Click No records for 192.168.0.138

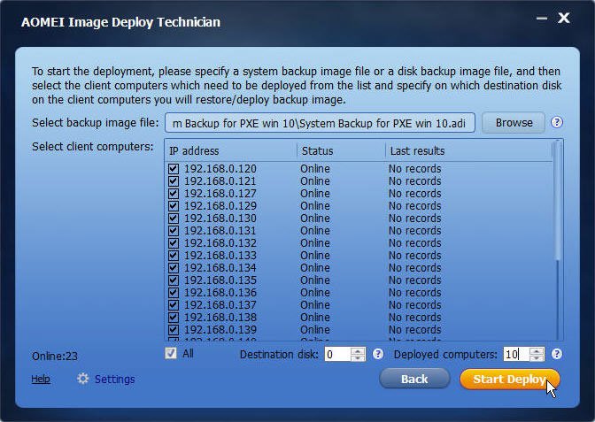pos(414,318)
